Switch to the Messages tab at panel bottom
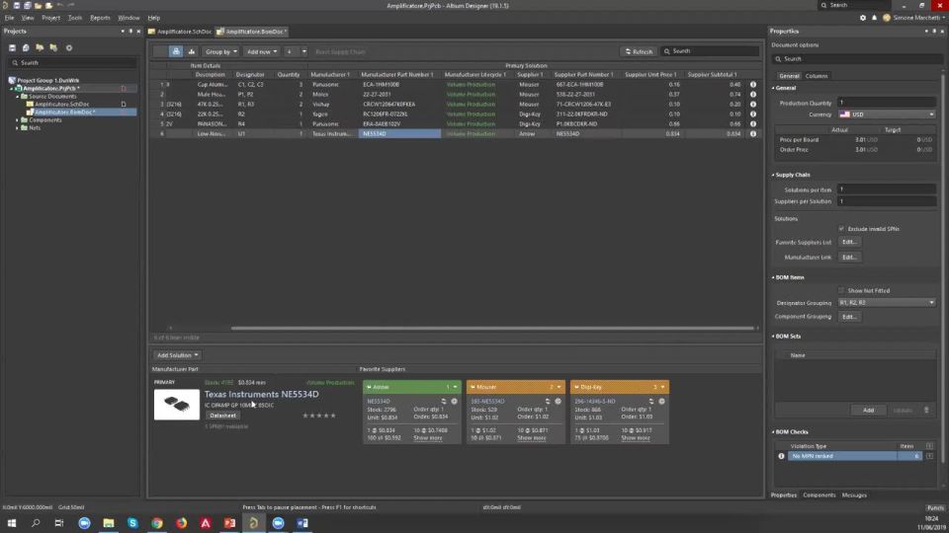949x533 pixels. [854, 495]
